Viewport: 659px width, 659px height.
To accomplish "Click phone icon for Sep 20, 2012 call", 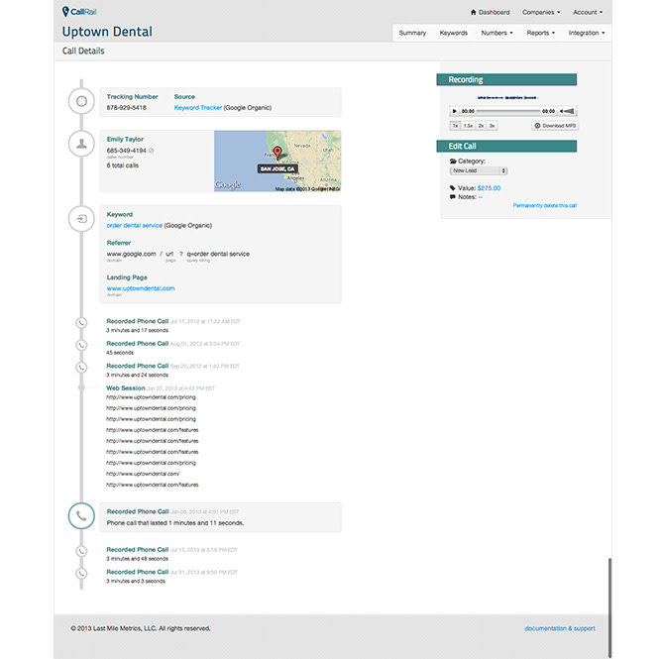I will click(81, 368).
